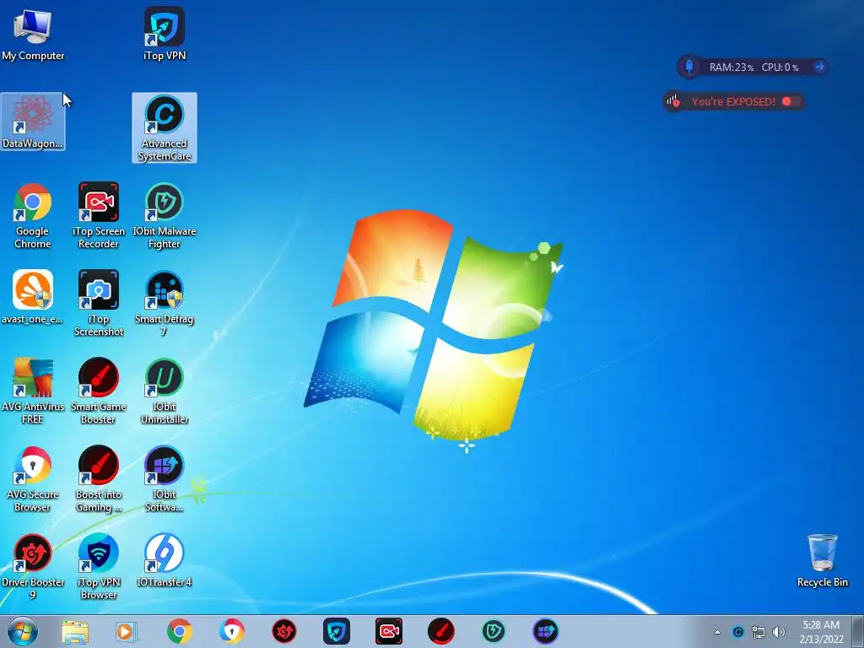The height and width of the screenshot is (648, 864).
Task: Select the avast_one installer desktop icon
Action: click(x=33, y=298)
